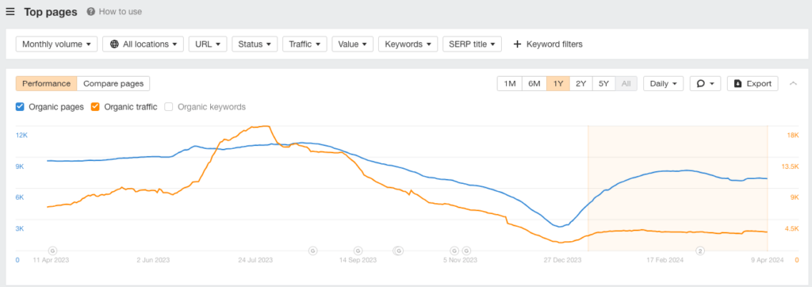This screenshot has height=287, width=812.
Task: Click the How to use help icon
Action: point(90,11)
